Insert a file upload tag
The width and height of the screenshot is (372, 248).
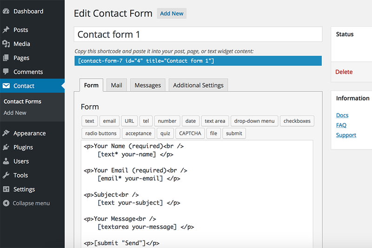point(213,134)
